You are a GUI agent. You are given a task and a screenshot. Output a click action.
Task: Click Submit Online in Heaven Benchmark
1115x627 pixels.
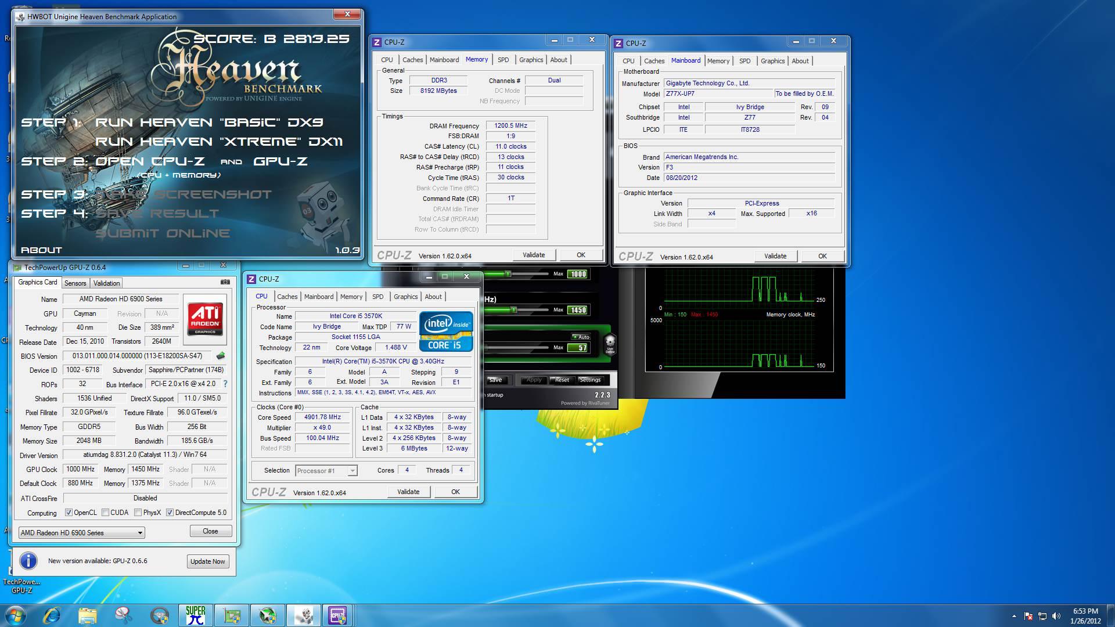click(163, 233)
